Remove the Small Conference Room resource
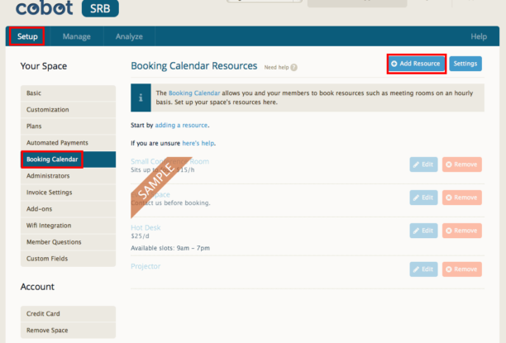This screenshot has height=343, width=506. click(x=462, y=164)
